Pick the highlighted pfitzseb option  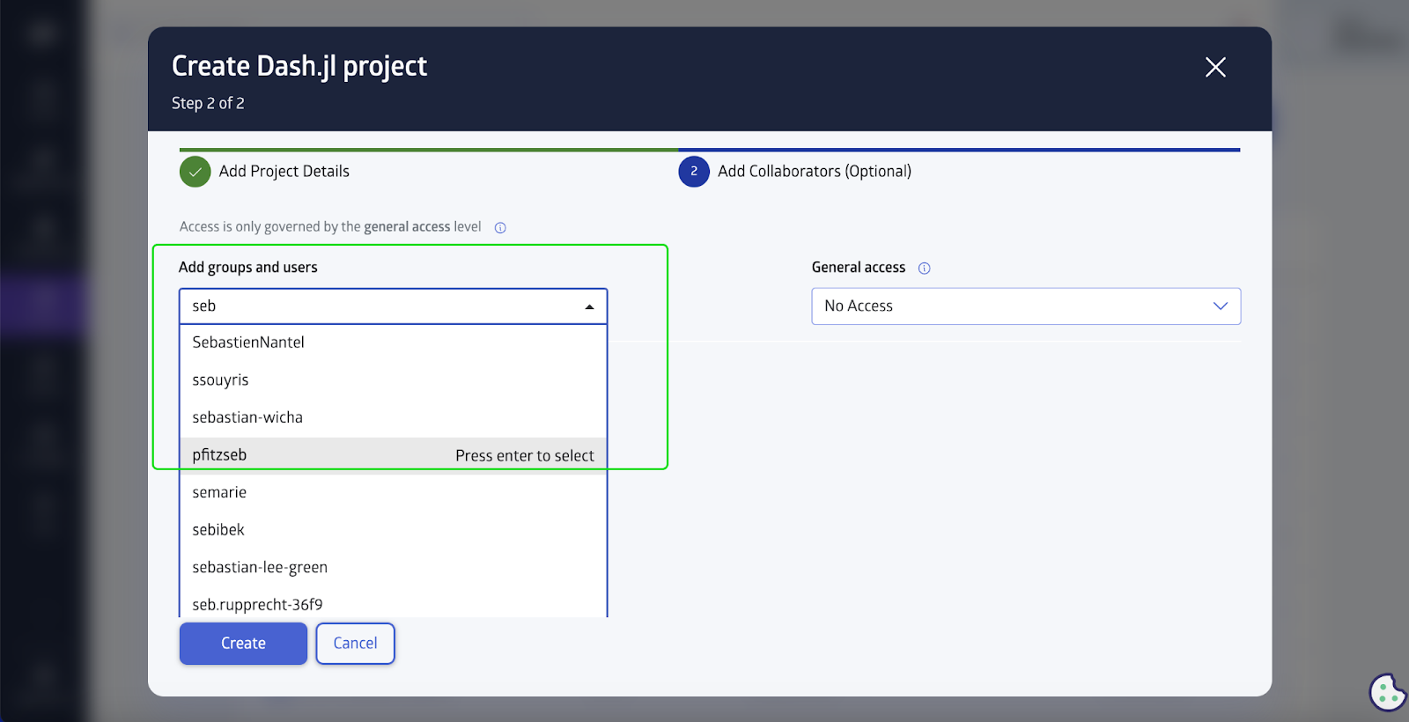[394, 455]
